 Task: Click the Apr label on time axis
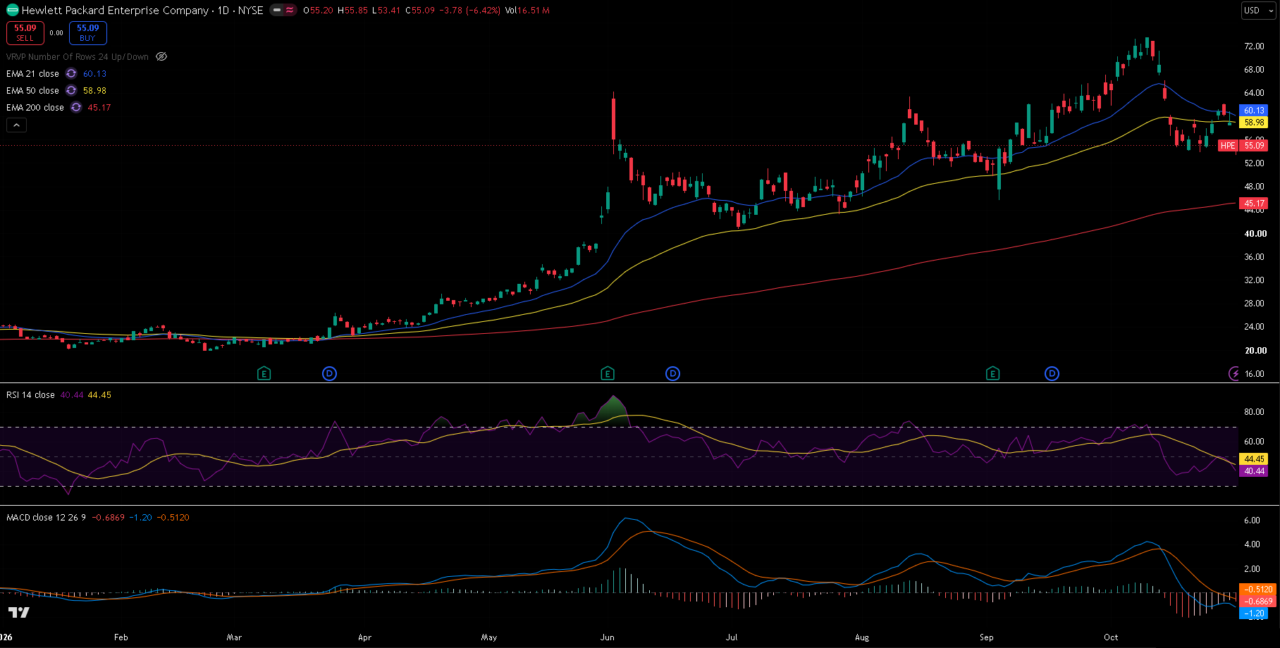point(364,637)
